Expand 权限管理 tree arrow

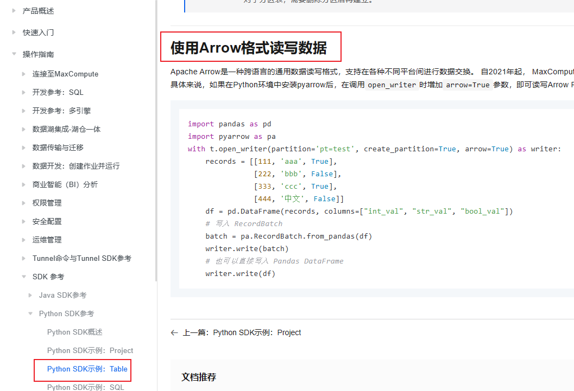point(24,203)
